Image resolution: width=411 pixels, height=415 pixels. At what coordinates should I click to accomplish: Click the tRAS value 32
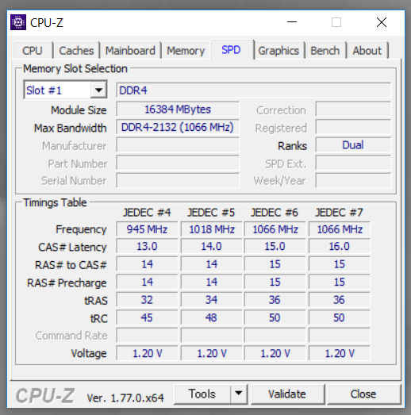pyautogui.click(x=147, y=300)
